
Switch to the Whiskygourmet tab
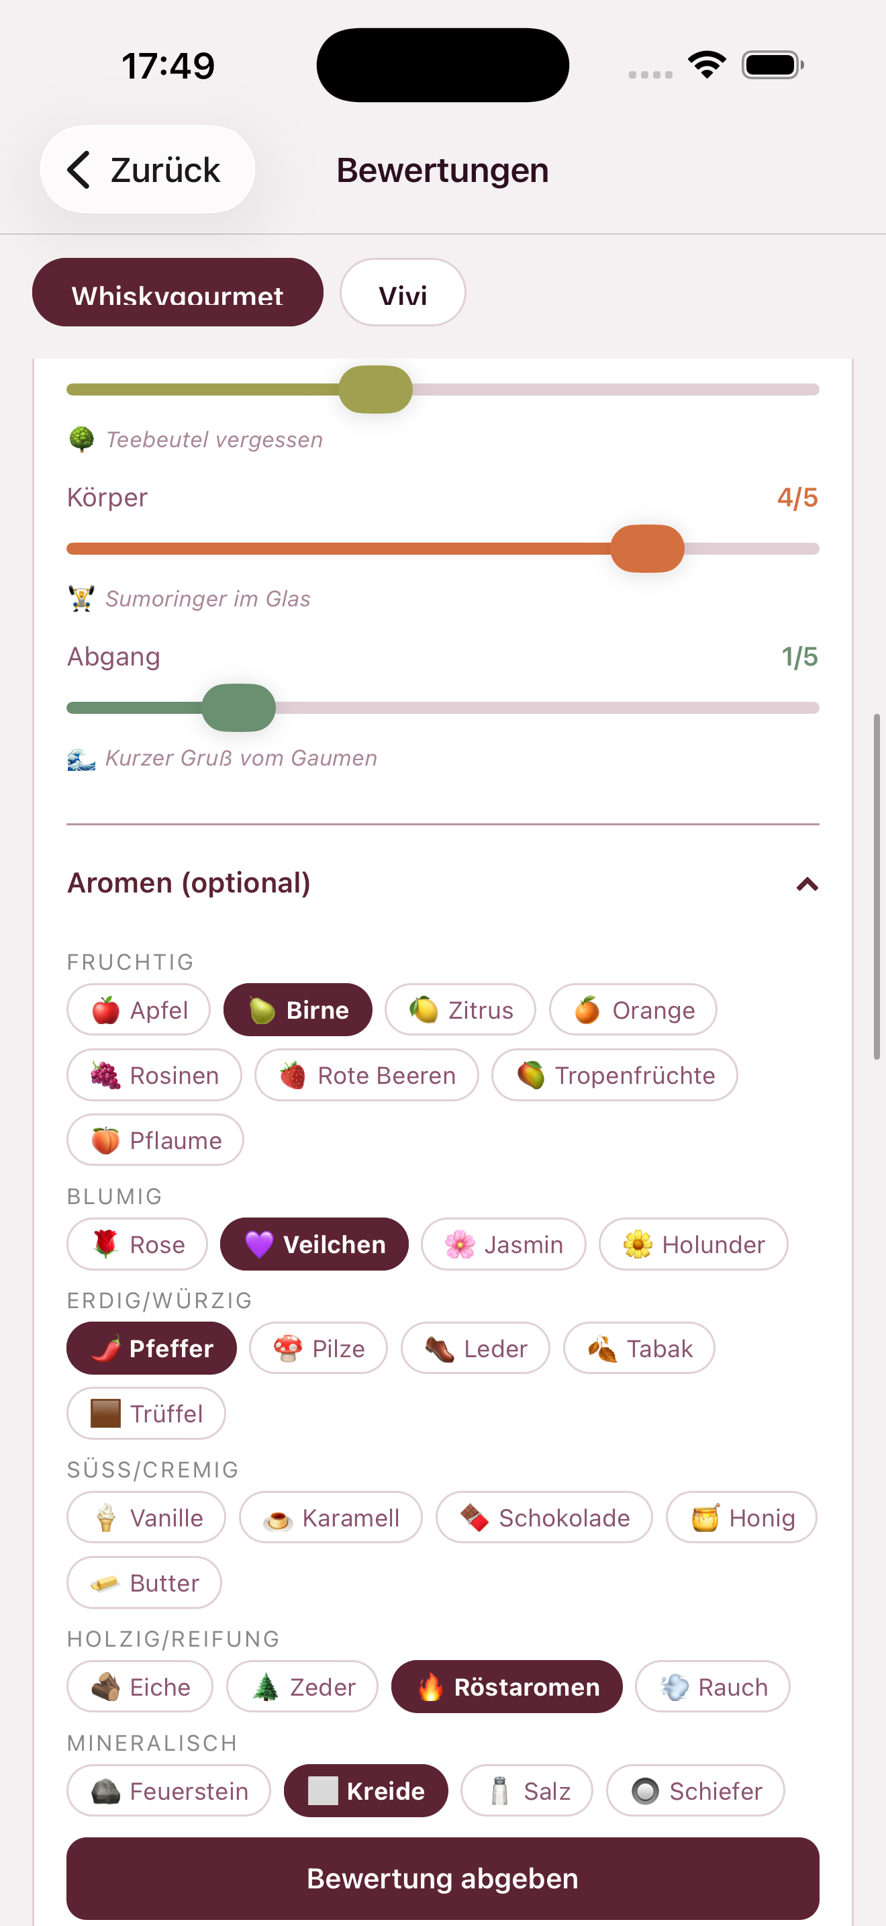(x=178, y=292)
